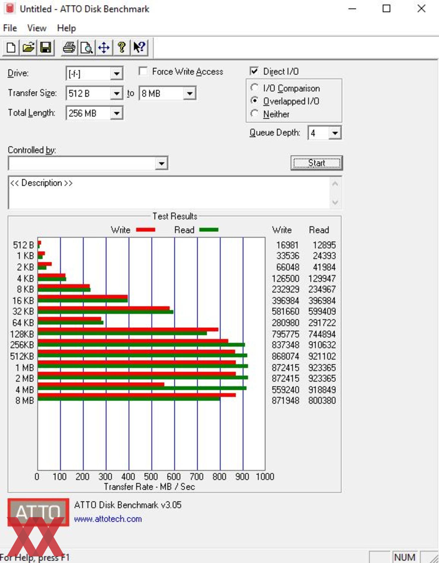This screenshot has width=439, height=563.
Task: Click the ATTO Disk Benchmark v3.05 text
Action: (128, 505)
